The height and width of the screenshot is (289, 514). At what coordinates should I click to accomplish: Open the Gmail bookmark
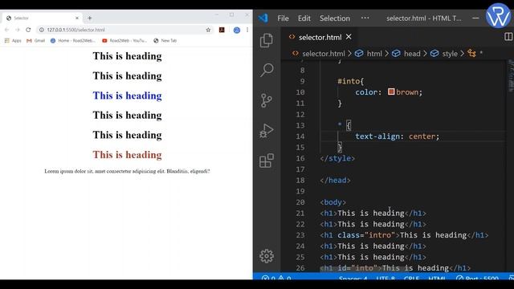point(35,41)
